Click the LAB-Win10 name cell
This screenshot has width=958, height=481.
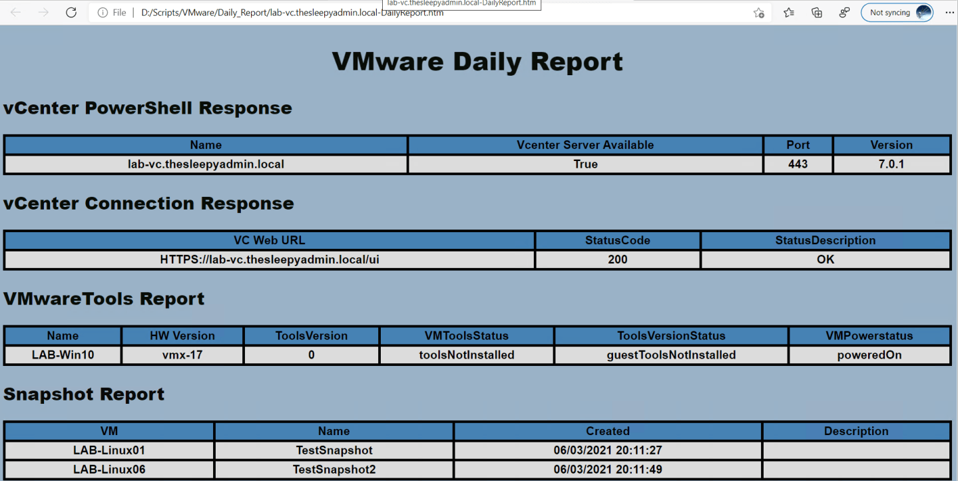(x=63, y=355)
